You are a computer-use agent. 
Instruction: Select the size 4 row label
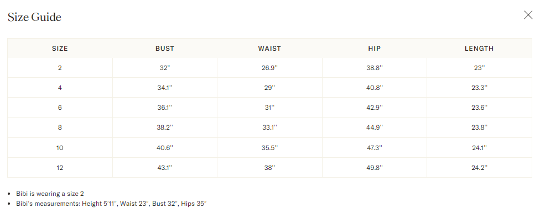coord(60,88)
